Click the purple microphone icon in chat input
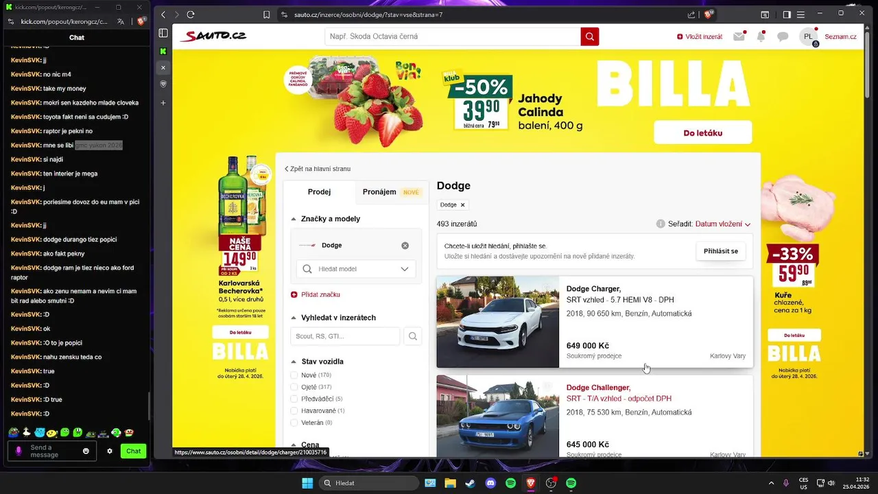This screenshot has height=494, width=878. (19, 451)
